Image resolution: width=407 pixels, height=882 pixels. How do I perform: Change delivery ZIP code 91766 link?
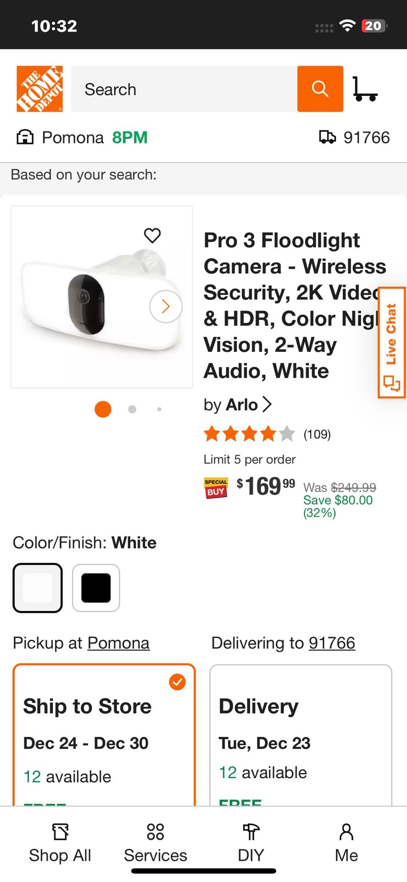pos(332,643)
